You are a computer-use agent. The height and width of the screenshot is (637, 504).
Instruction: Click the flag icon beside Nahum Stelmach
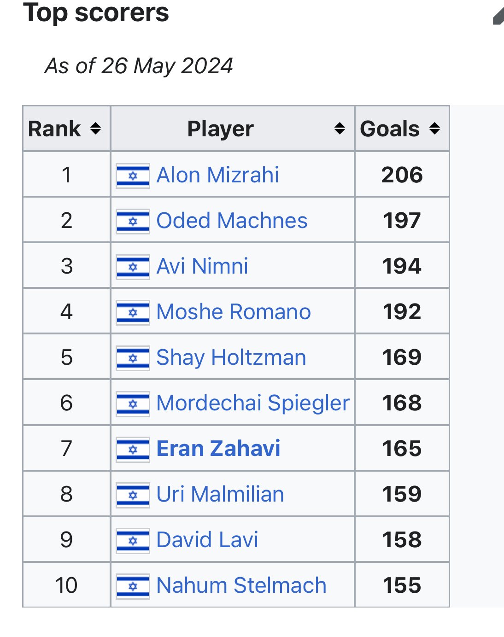[133, 586]
